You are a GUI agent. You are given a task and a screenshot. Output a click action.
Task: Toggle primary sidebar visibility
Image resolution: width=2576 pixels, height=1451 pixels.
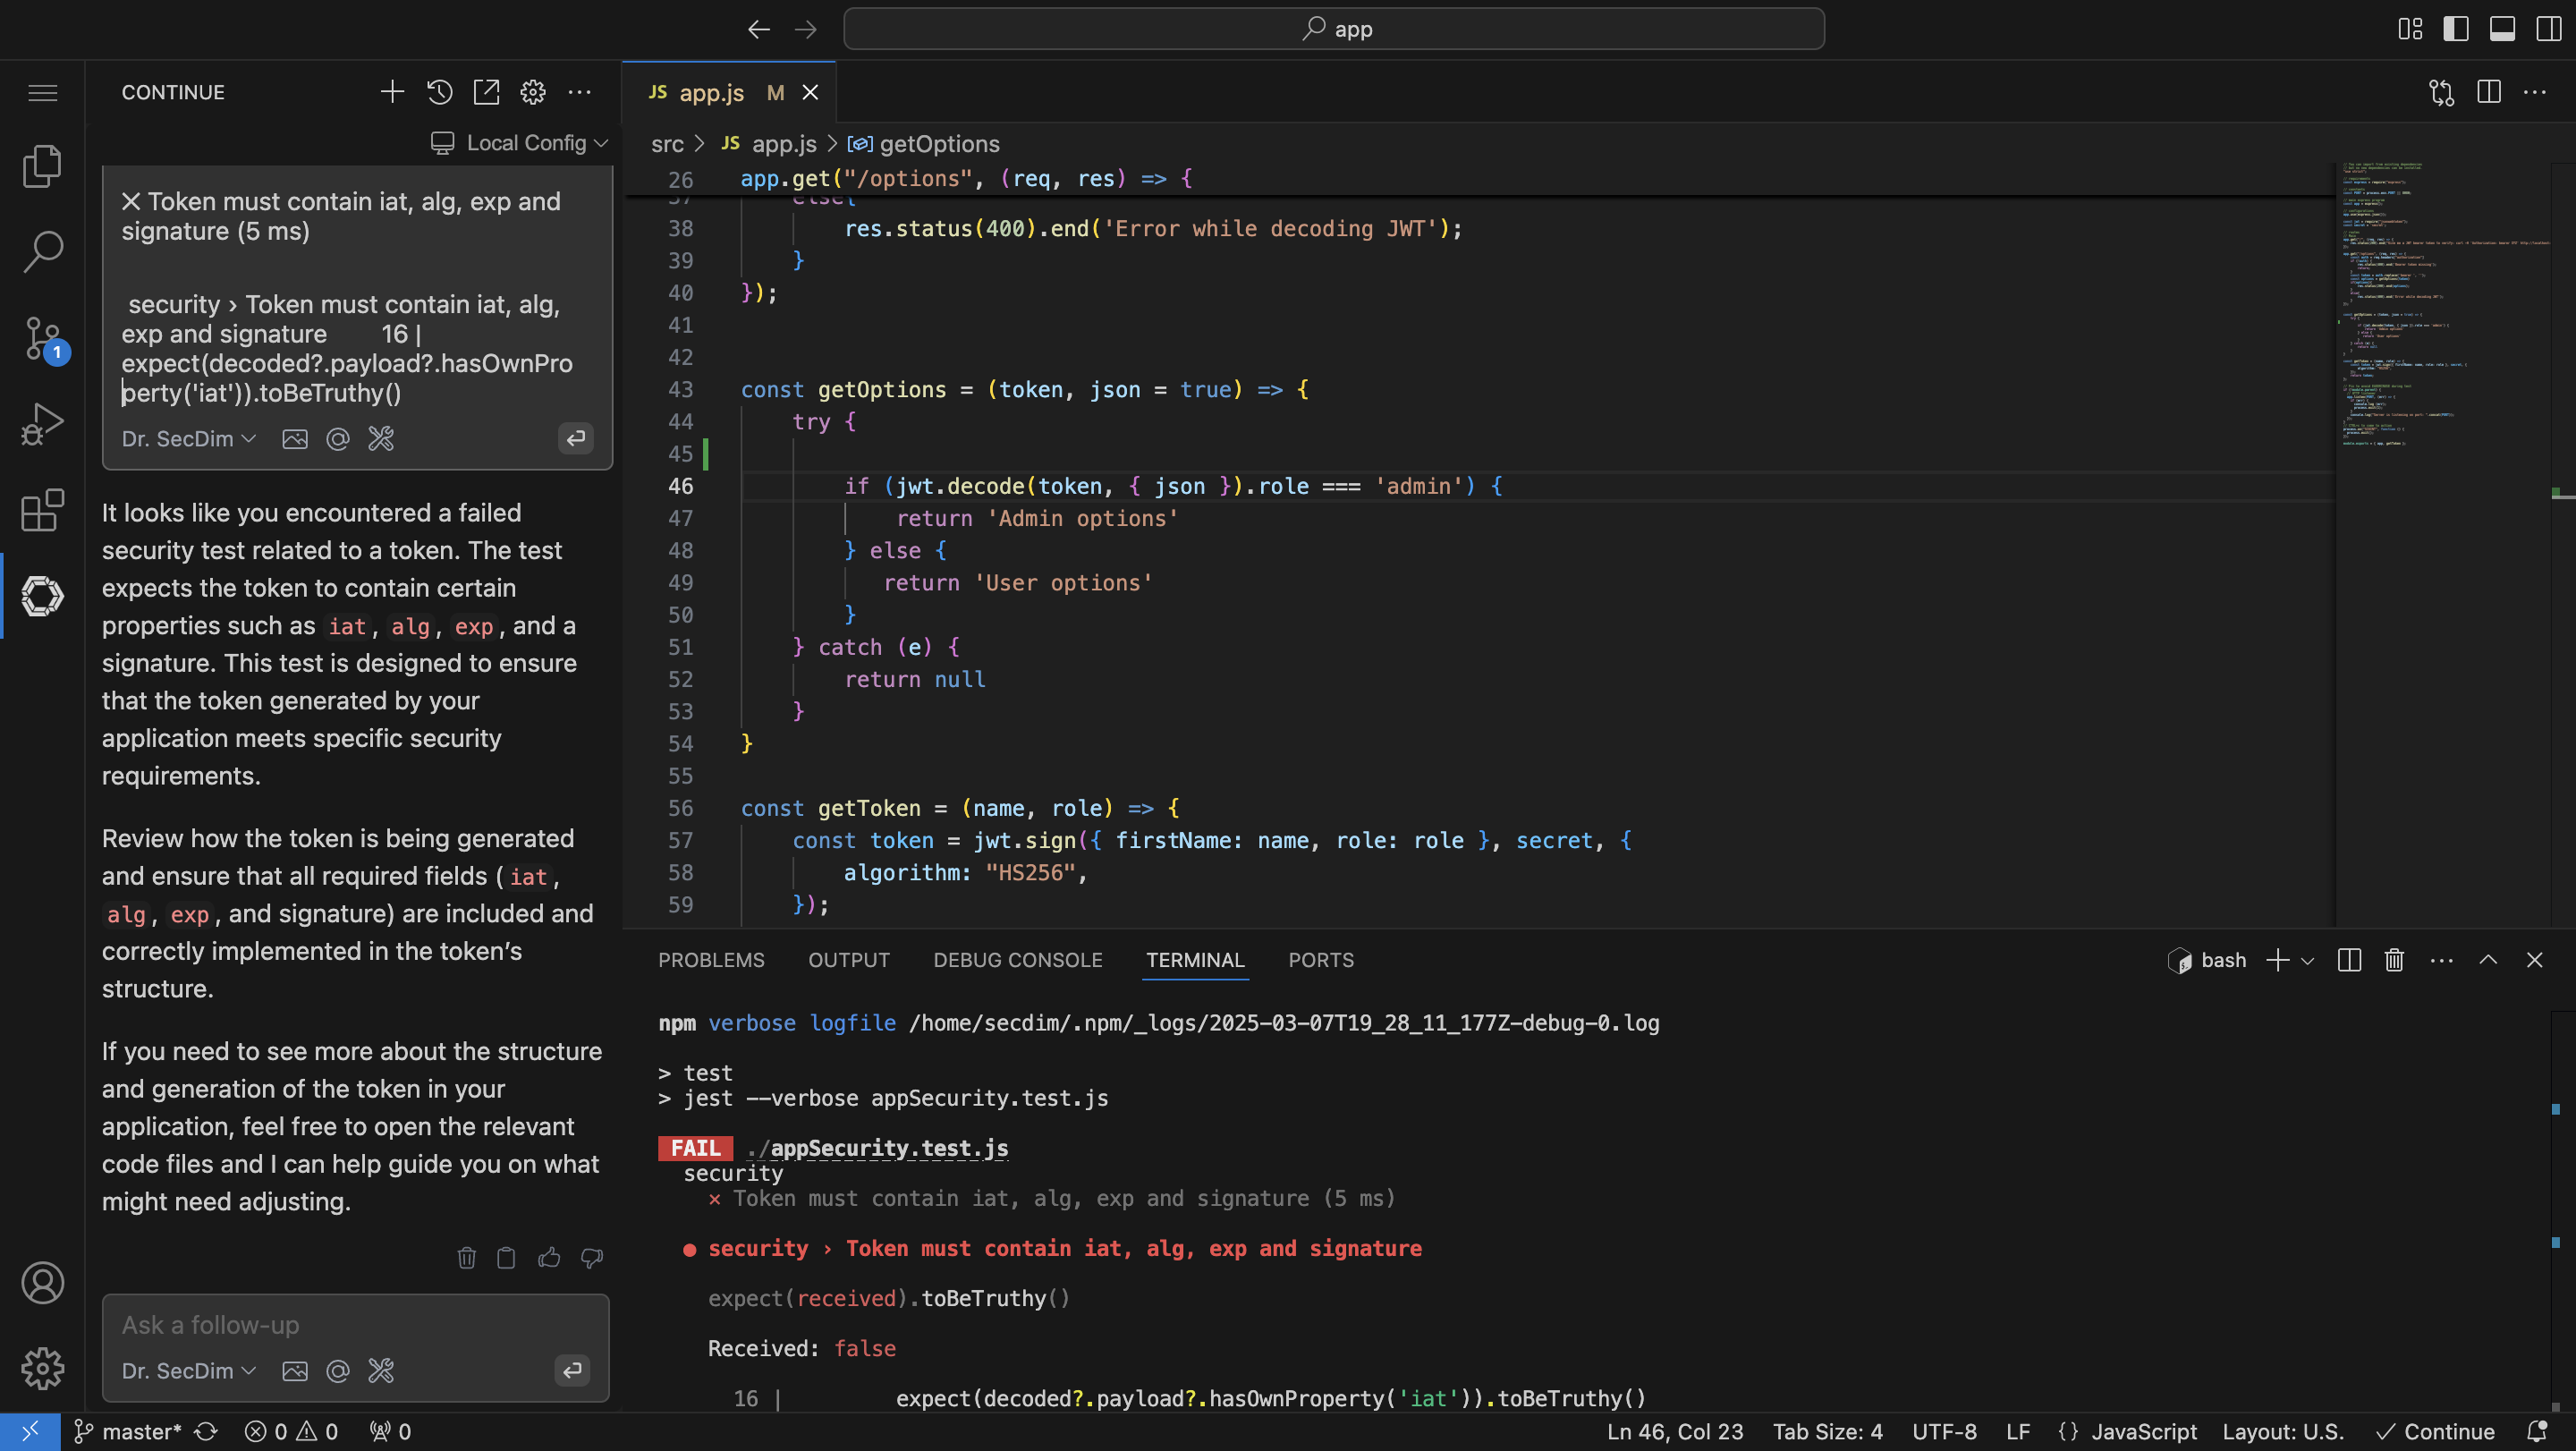click(x=2456, y=29)
